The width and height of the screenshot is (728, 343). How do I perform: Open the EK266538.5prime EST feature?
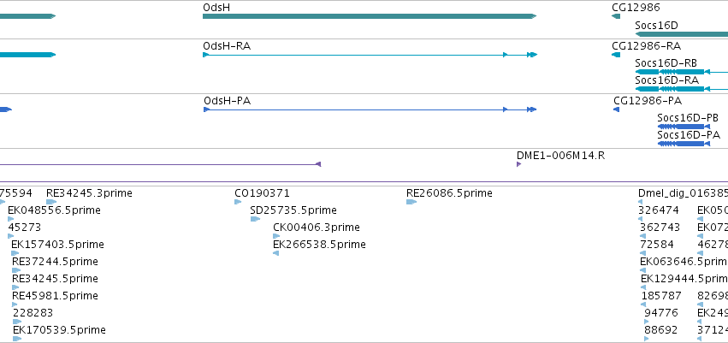[275, 253]
